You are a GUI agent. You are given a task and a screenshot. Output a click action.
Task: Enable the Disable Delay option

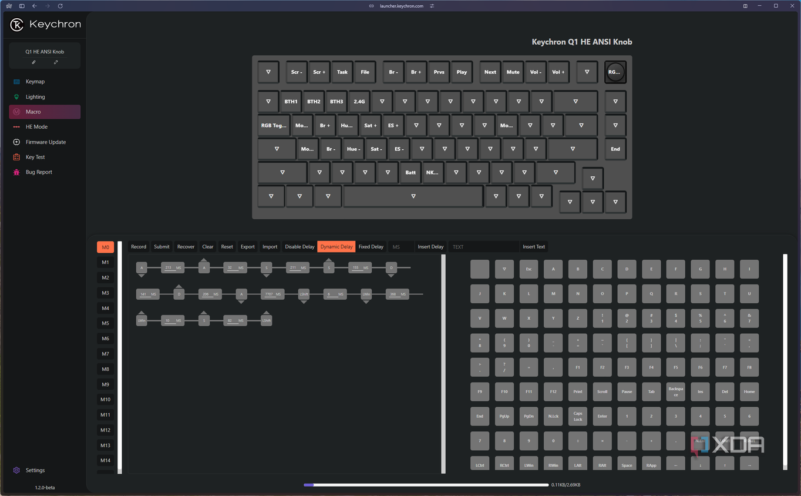pos(299,247)
